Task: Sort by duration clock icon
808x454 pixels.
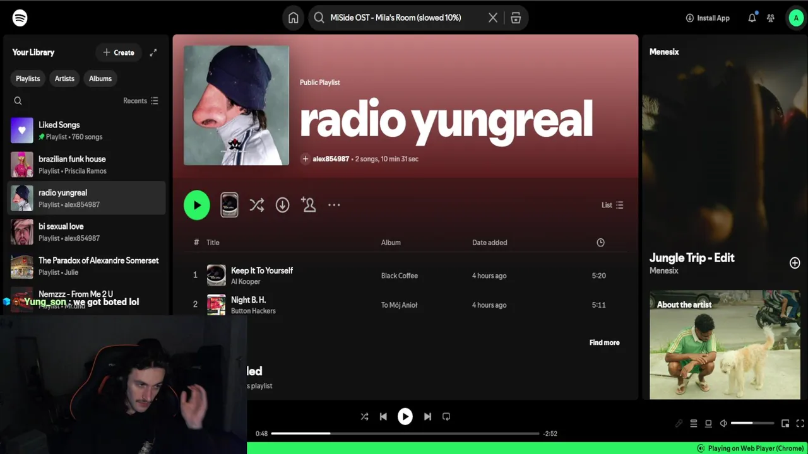Action: (600, 242)
